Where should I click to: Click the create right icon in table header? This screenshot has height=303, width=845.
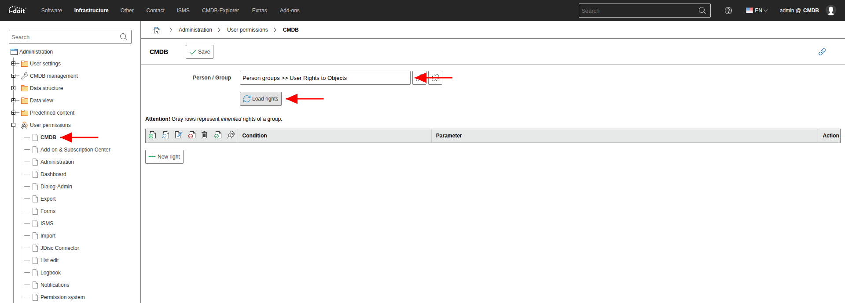click(x=152, y=135)
